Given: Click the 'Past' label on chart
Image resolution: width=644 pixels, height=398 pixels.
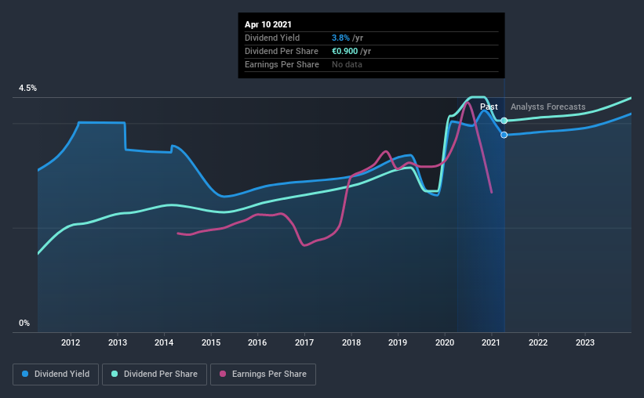Looking at the screenshot, I should (x=489, y=107).
